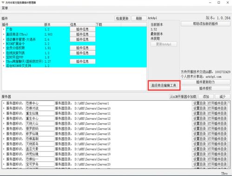Click the 重生中心 server name field
The width and height of the screenshot is (232, 176).
[x=40, y=118]
